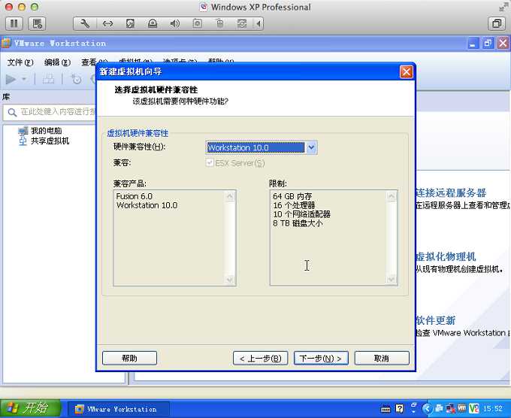Collapse the device toolbar with arrow
The width and height of the screenshot is (511, 418).
coord(259,23)
